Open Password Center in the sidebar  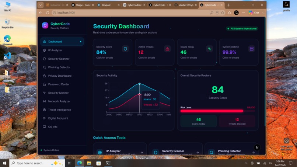pyautogui.click(x=62, y=84)
